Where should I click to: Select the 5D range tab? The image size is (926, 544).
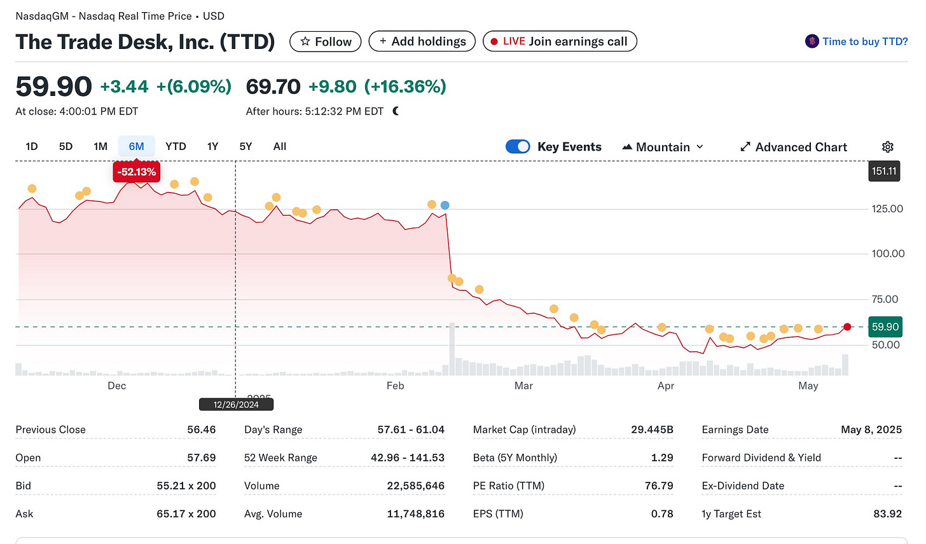tap(66, 146)
